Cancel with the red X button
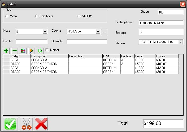 point(41,124)
